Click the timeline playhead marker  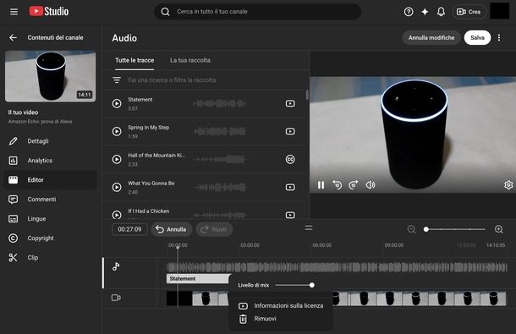178,247
